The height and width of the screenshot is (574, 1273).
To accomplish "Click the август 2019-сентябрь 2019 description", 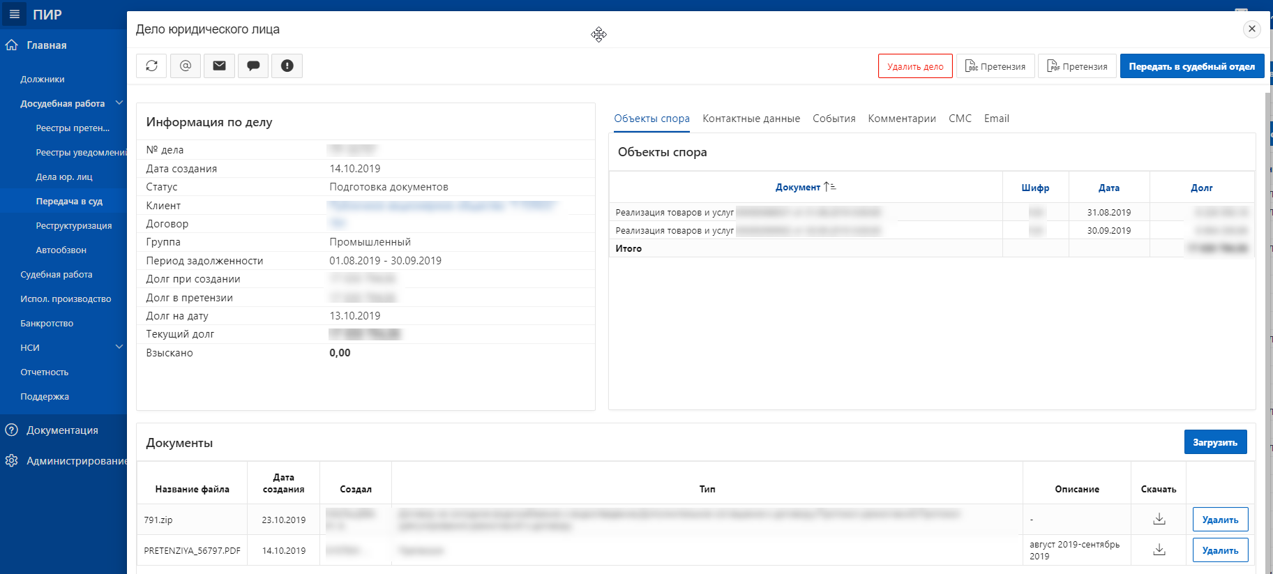I will [1074, 550].
